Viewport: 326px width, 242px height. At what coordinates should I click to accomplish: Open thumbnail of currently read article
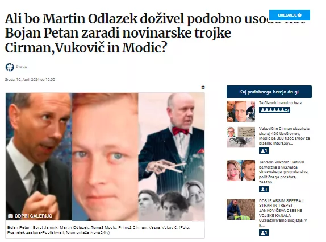(x=241, y=111)
